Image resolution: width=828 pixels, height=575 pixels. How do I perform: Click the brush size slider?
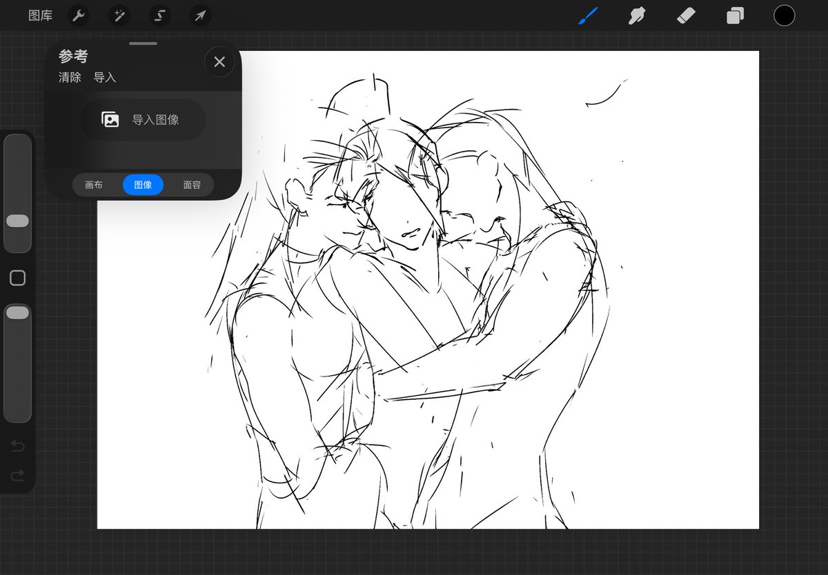(17, 193)
